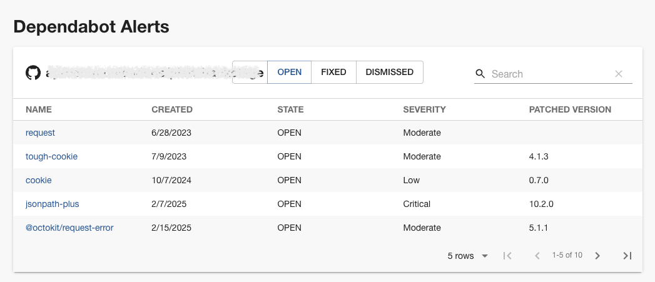Click the GitHub logo icon
The height and width of the screenshot is (282, 655).
[x=33, y=73]
